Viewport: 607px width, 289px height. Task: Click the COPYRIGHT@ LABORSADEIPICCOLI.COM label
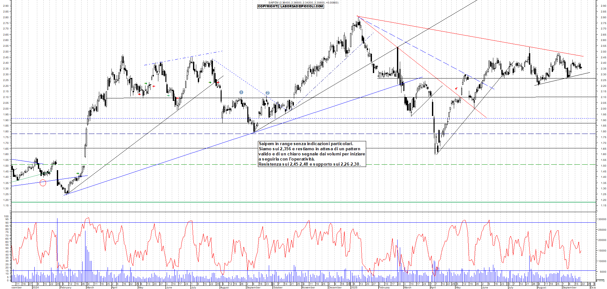coord(291,6)
